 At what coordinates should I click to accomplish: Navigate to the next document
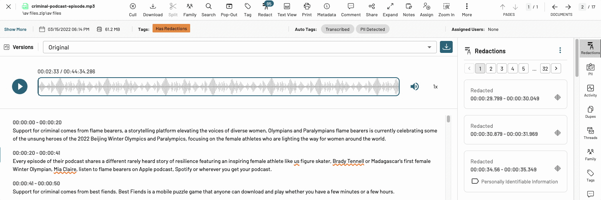click(x=568, y=7)
